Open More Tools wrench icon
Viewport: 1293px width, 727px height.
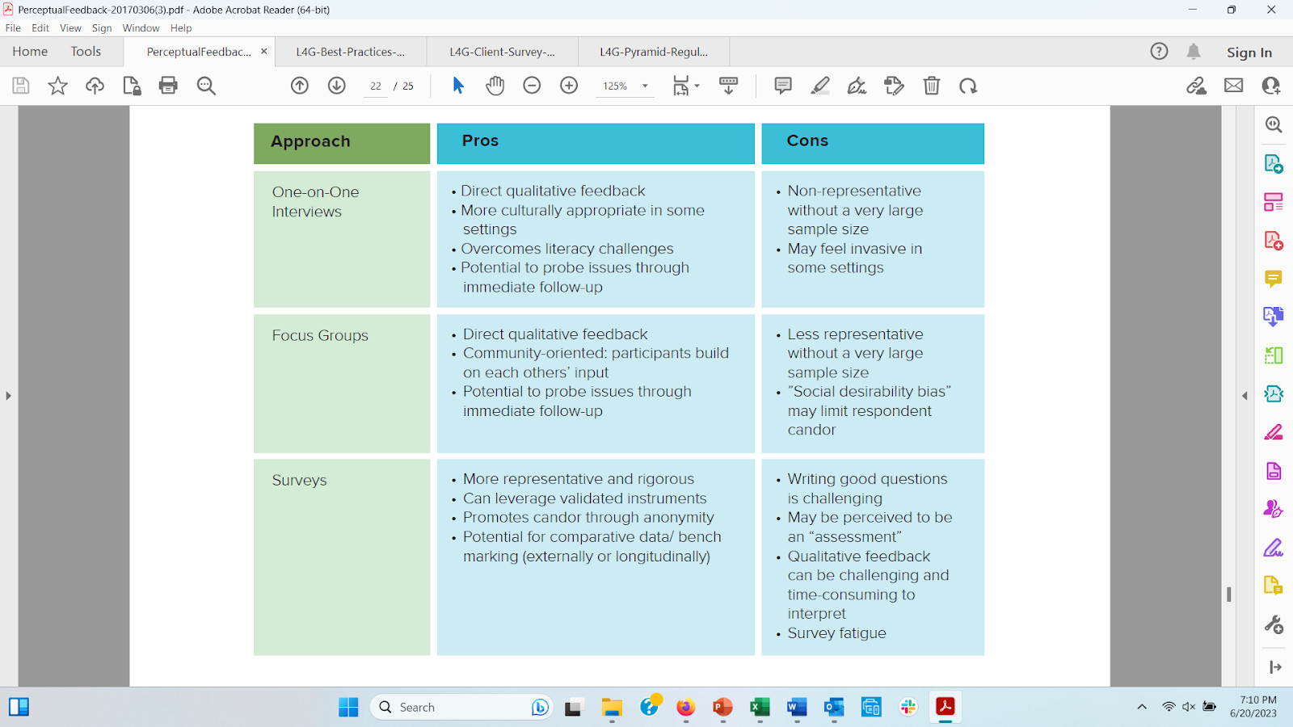(x=1274, y=624)
